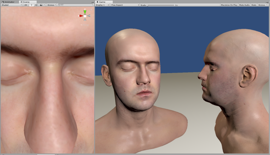Switch to the Animator tab

click(x=8, y=2)
